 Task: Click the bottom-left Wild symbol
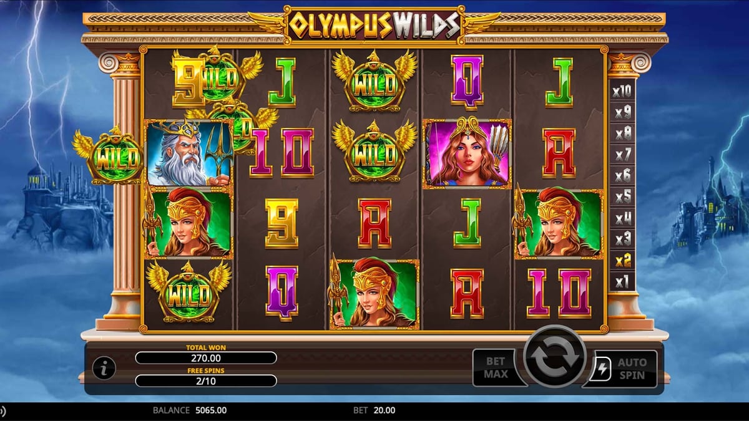point(188,291)
